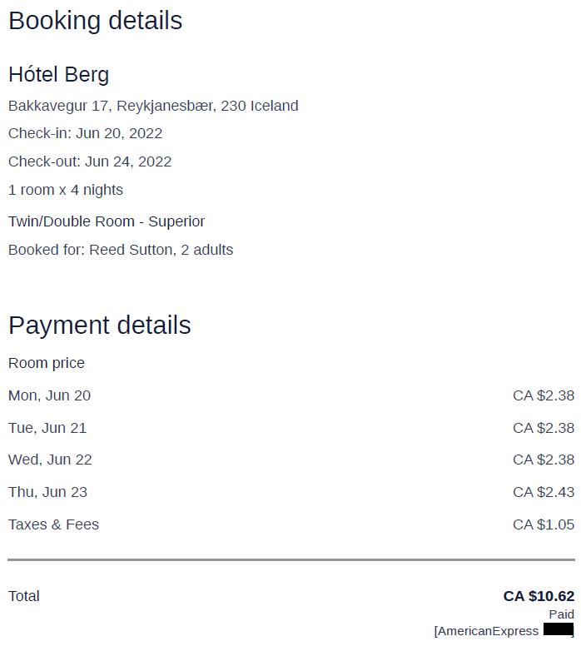
Task: Click the Wed, Jun 22 row label
Action: click(x=50, y=460)
